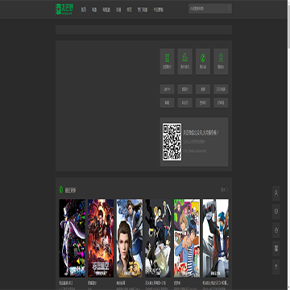Select the first navigation item after the logo
The image size is (290, 290).
click(84, 10)
